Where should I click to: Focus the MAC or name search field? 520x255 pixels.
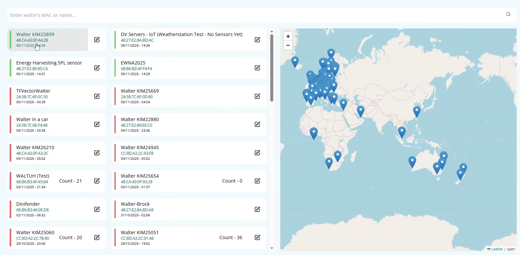coord(252,15)
